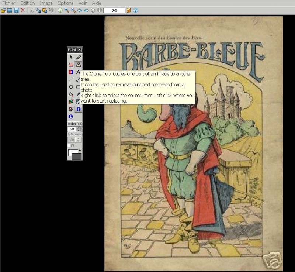The image size is (295, 272).
Task: Select the Color Picker eyedropper tool
Action: (x=78, y=94)
